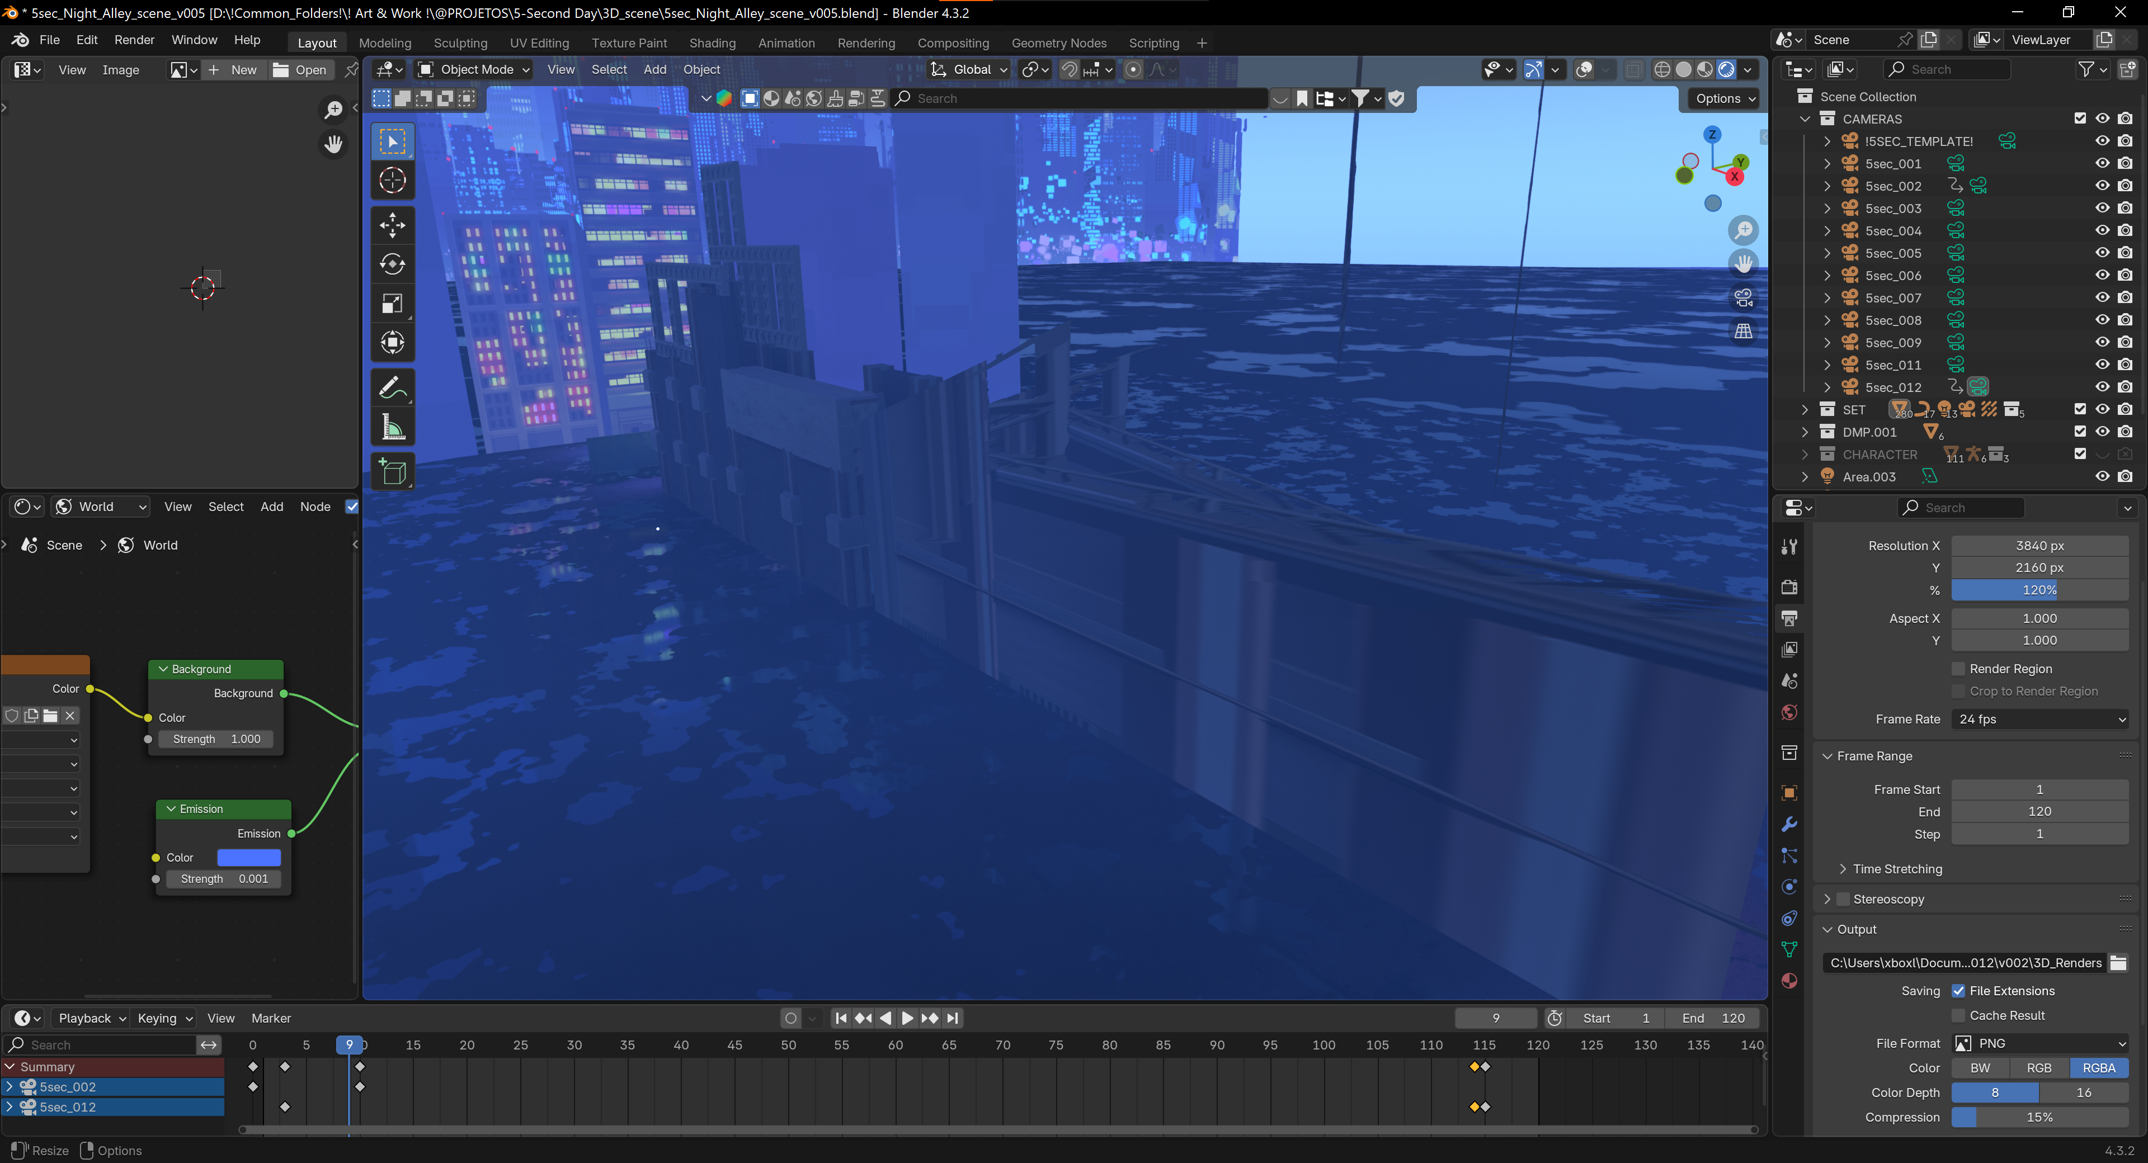Image resolution: width=2148 pixels, height=1163 pixels.
Task: Select the Move tool in the toolbar
Action: click(x=392, y=224)
